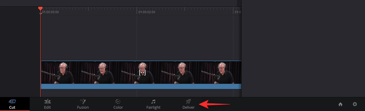Open Project Manager via home icon
The height and width of the screenshot is (111, 365).
point(340,104)
